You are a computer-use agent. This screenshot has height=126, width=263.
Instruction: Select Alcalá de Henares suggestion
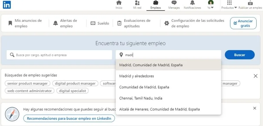[159, 109]
